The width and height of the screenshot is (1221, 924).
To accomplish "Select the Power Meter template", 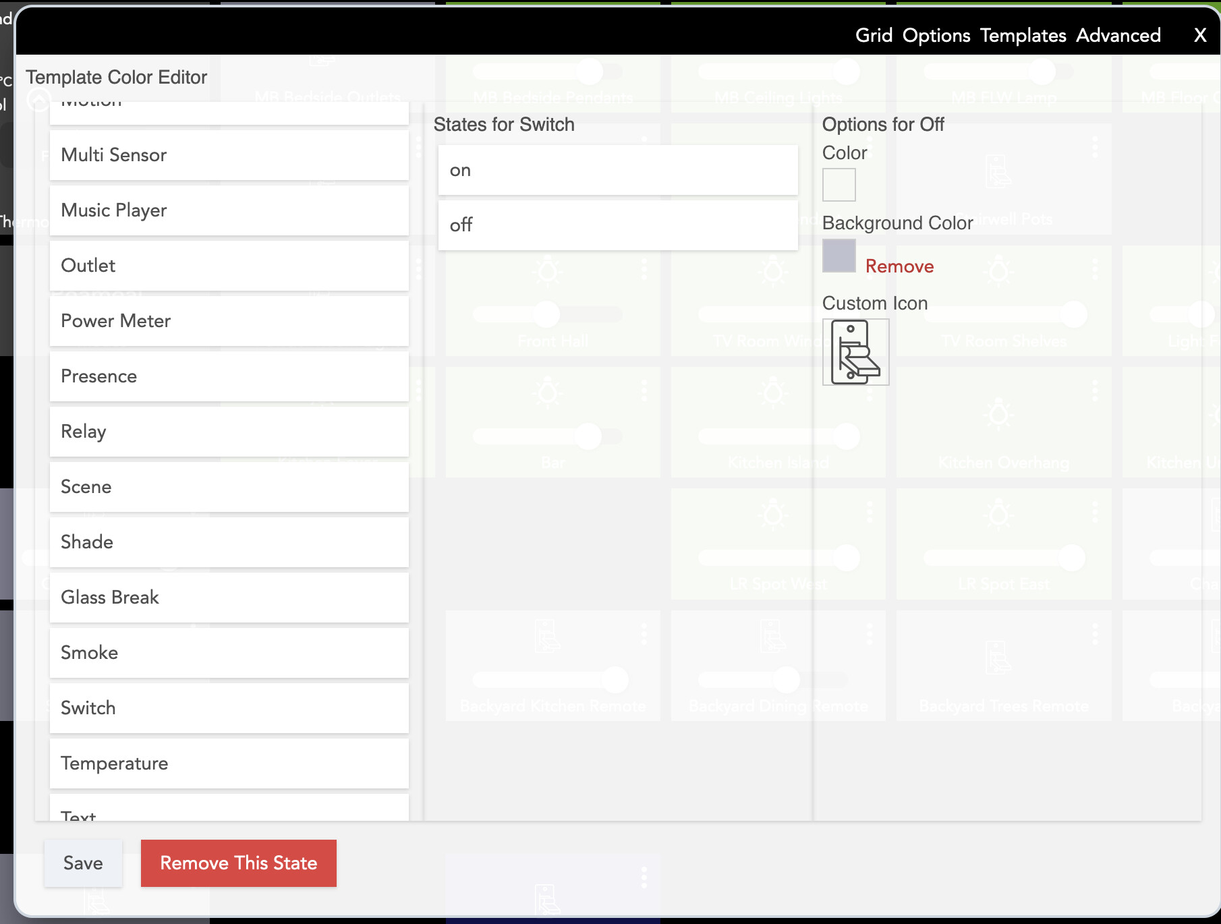I will click(229, 321).
